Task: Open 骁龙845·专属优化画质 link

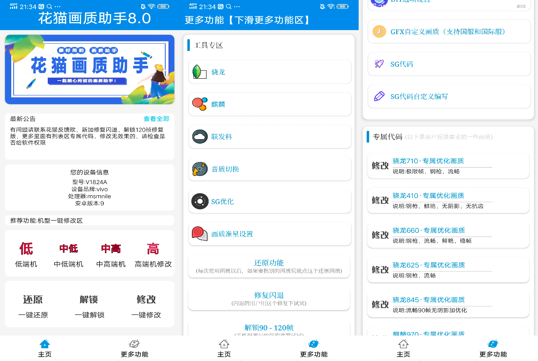Action: 428,300
